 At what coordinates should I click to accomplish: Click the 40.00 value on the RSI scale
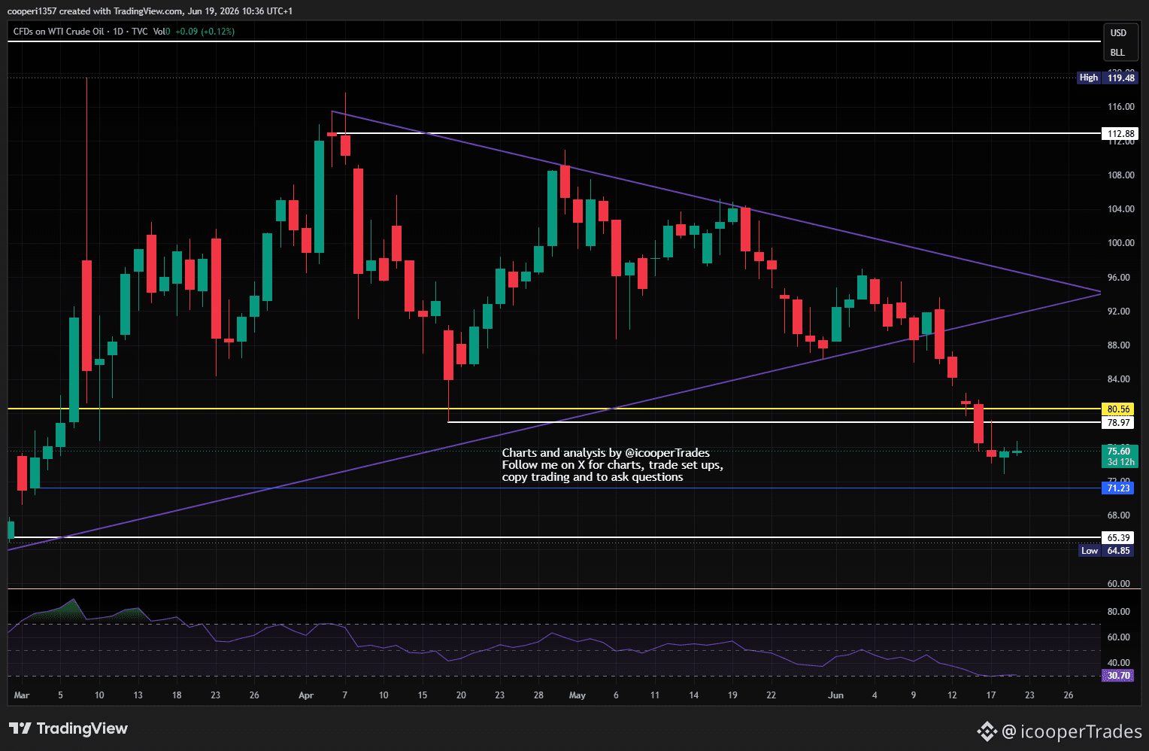click(1120, 663)
